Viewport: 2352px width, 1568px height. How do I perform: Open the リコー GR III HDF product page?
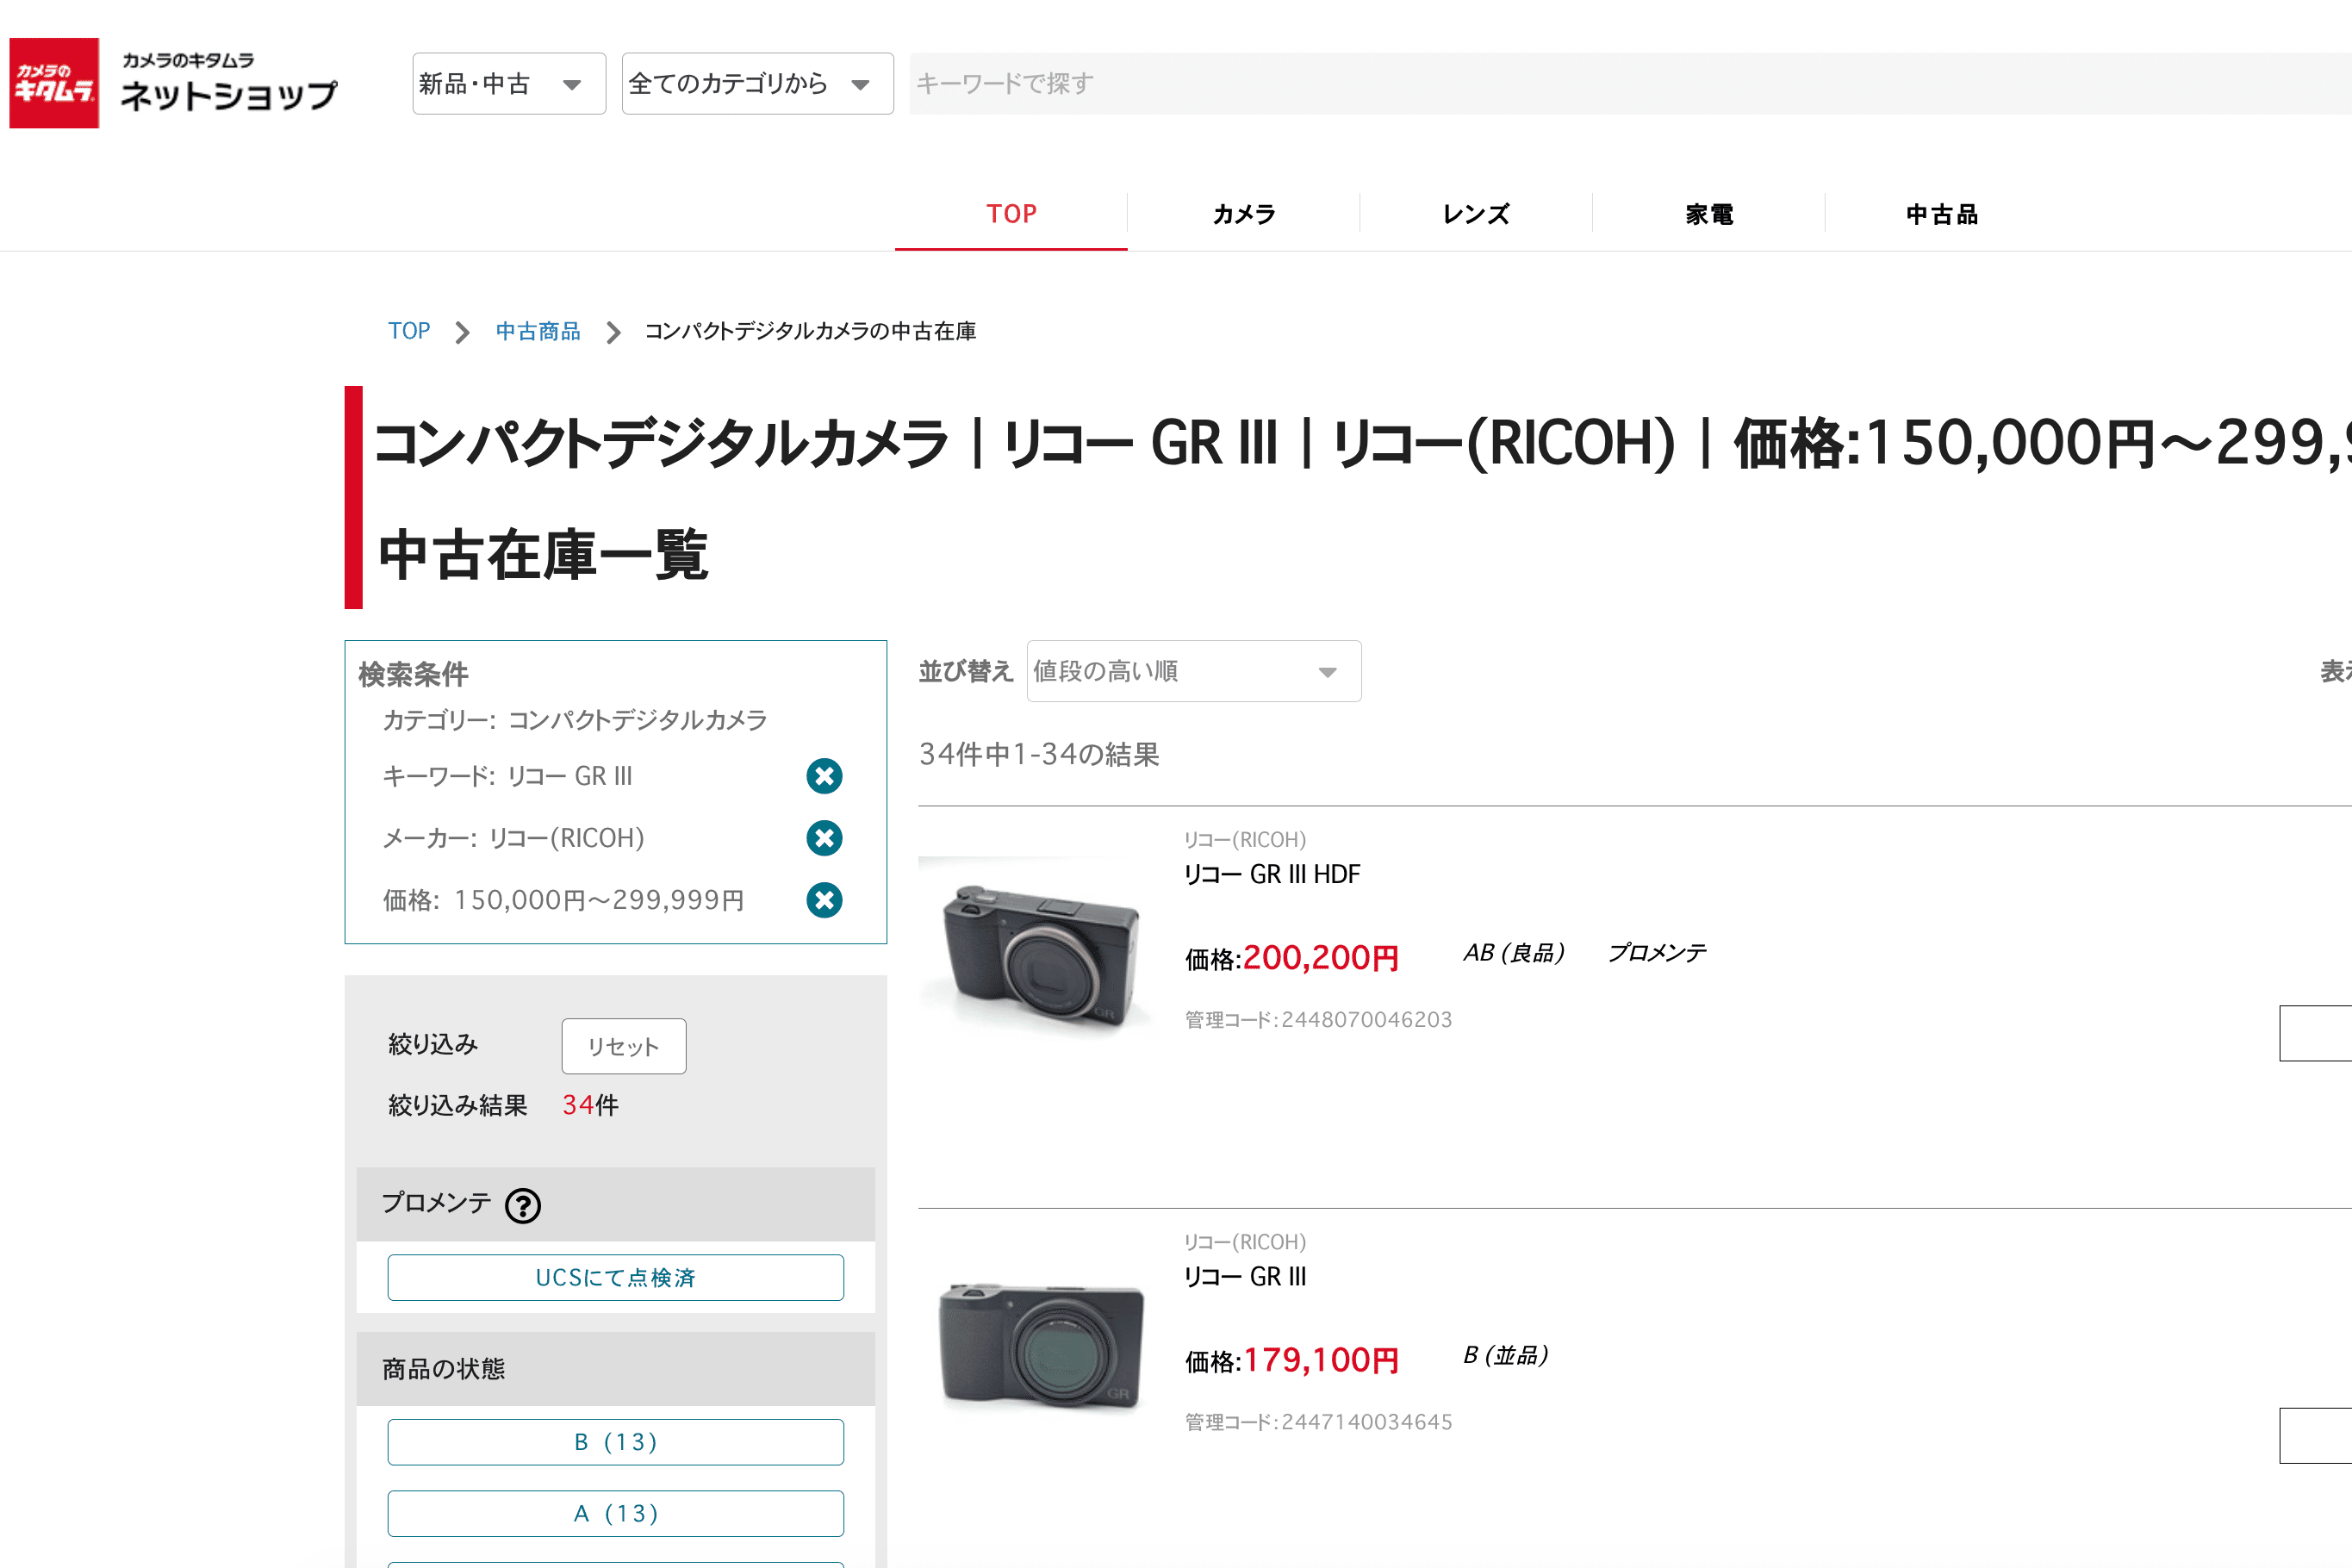pyautogui.click(x=1271, y=873)
